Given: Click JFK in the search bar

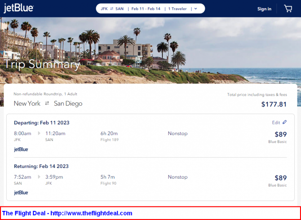Looking at the screenshot, I should (104, 9).
